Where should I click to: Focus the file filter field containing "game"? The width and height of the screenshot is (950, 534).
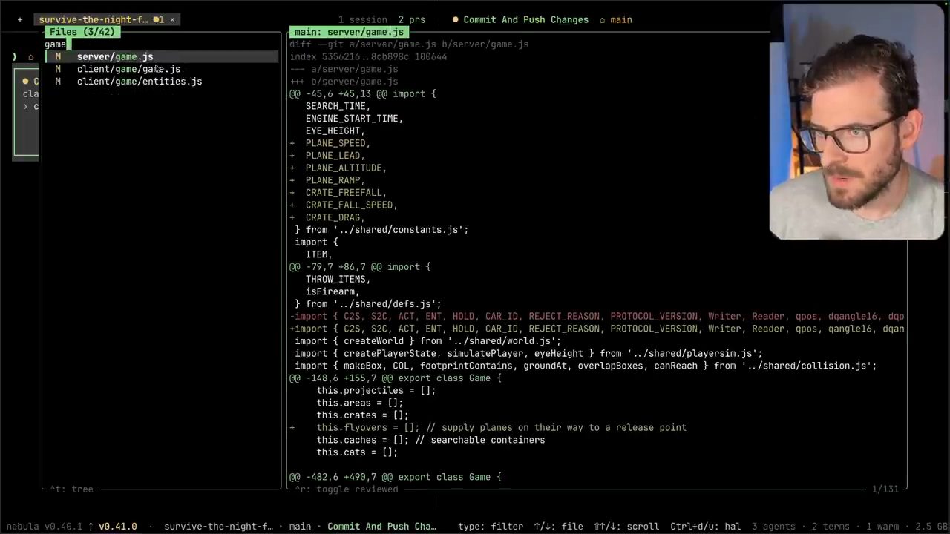coord(161,44)
